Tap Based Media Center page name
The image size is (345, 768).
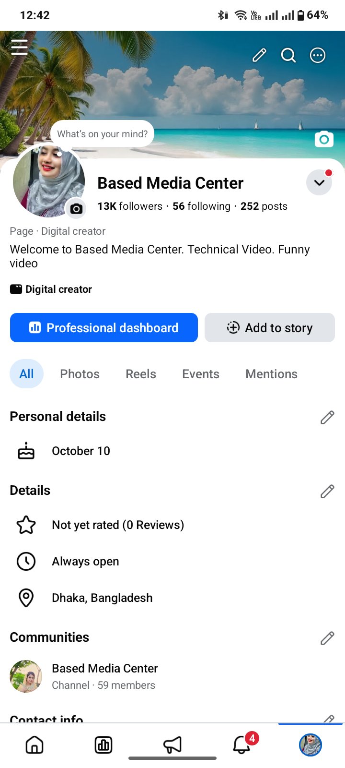171,183
